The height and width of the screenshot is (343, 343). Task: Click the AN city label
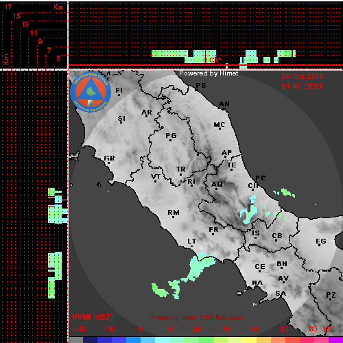(224, 104)
